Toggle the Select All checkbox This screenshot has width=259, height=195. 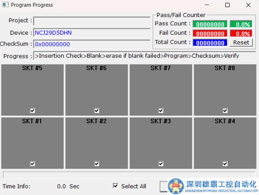click(x=116, y=186)
